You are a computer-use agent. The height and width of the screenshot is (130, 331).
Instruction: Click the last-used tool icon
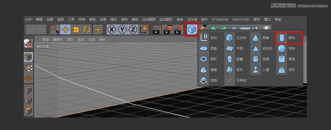pos(98,30)
